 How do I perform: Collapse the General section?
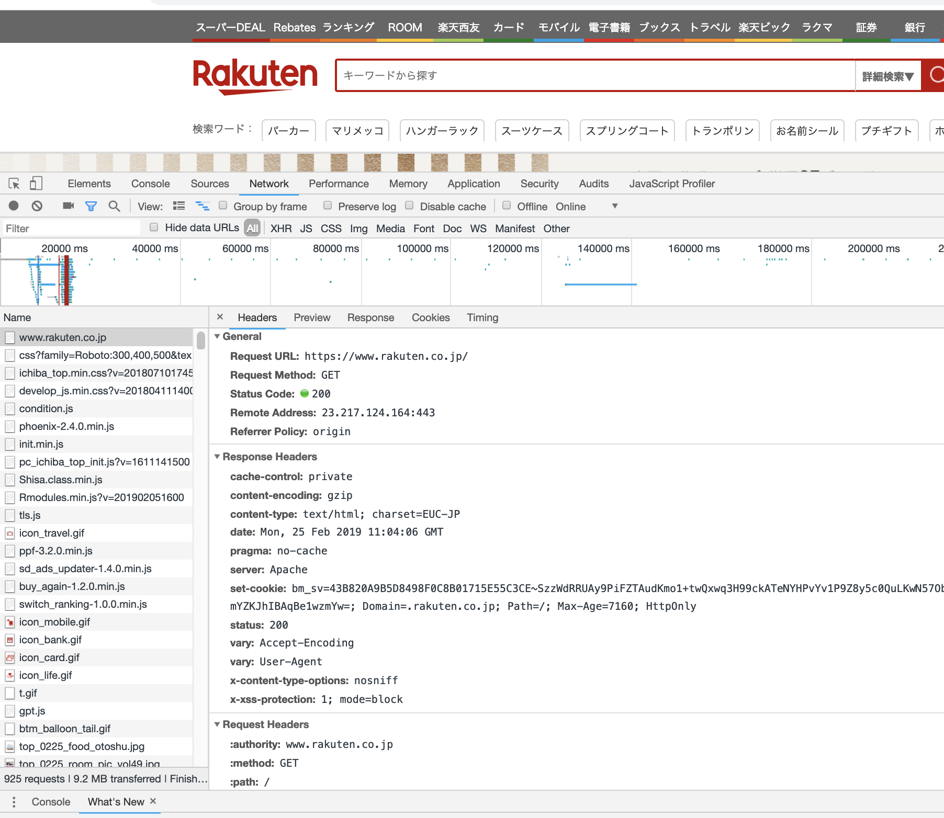217,336
